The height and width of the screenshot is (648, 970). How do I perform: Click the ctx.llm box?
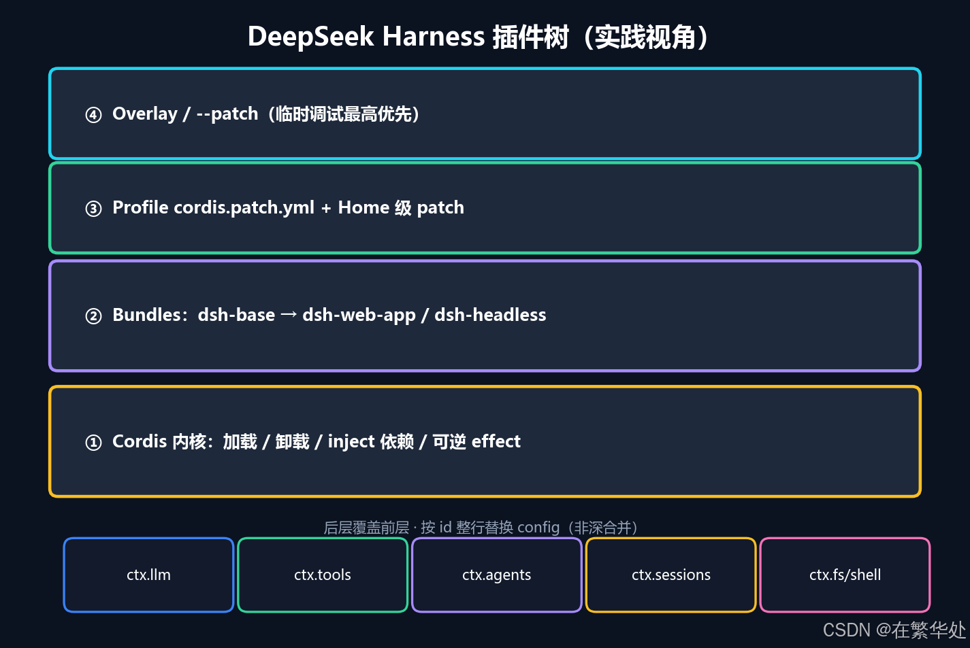click(148, 575)
